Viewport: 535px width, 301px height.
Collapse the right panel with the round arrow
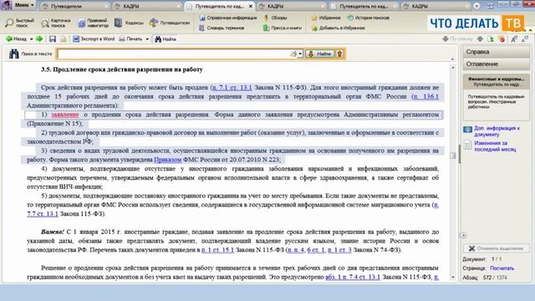click(464, 236)
